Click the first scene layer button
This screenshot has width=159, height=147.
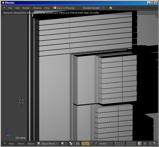(115, 143)
